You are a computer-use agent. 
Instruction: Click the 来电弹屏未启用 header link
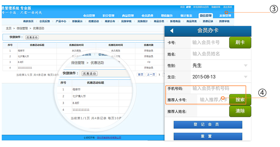pos(201,7)
